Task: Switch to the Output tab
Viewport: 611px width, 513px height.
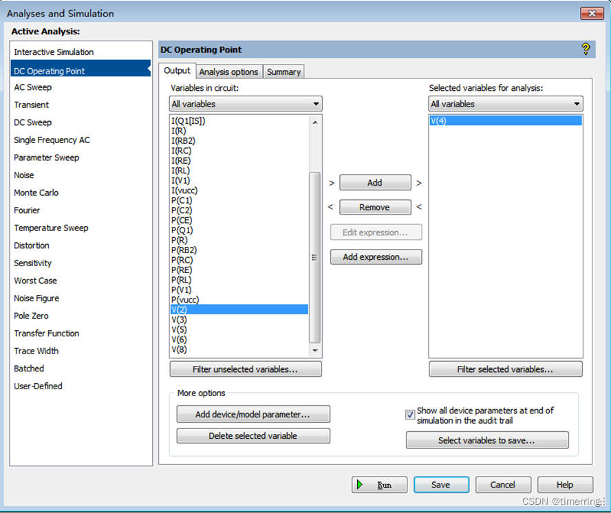Action: pyautogui.click(x=177, y=71)
